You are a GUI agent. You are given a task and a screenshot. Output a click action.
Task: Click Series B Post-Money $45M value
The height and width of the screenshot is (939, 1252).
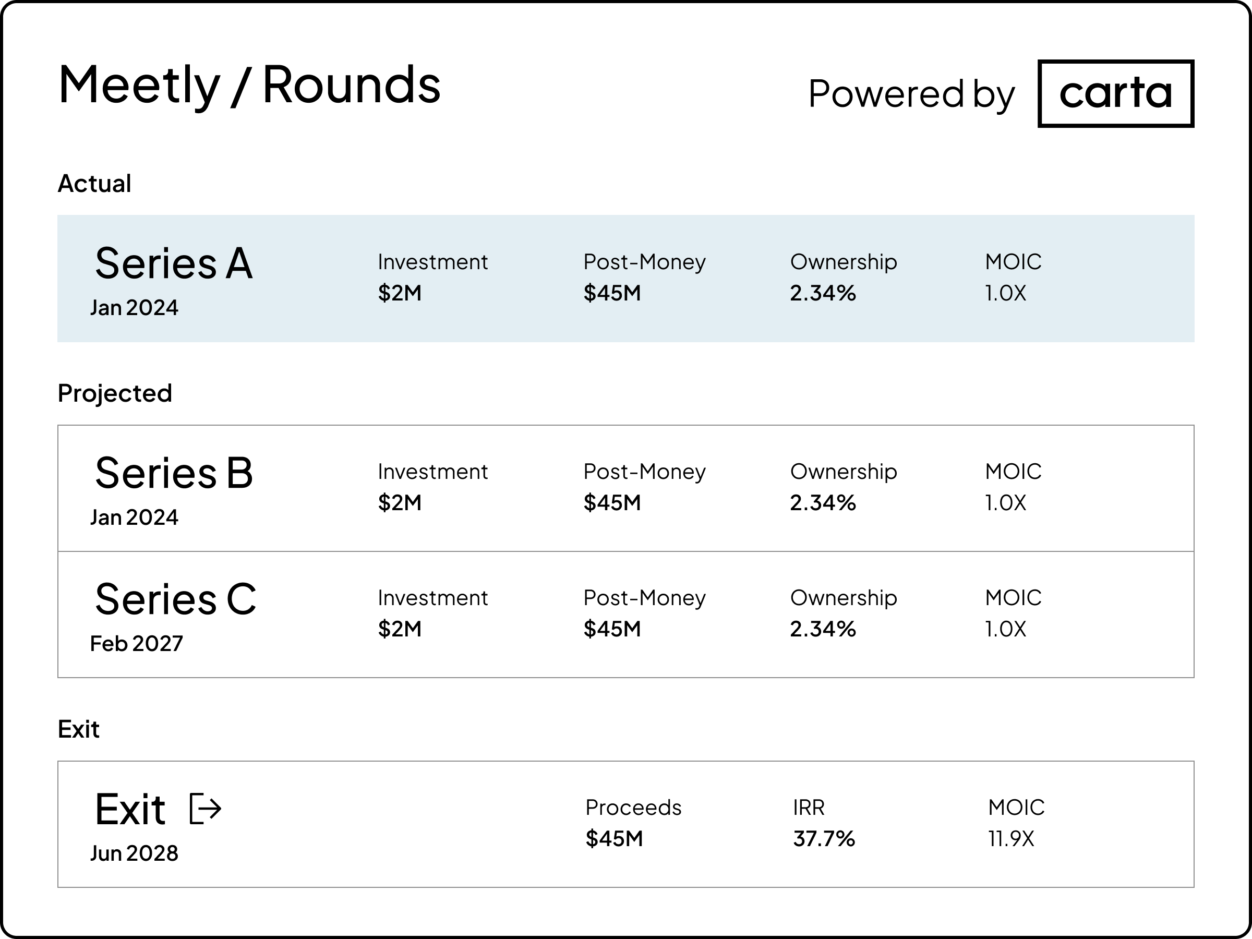click(612, 502)
